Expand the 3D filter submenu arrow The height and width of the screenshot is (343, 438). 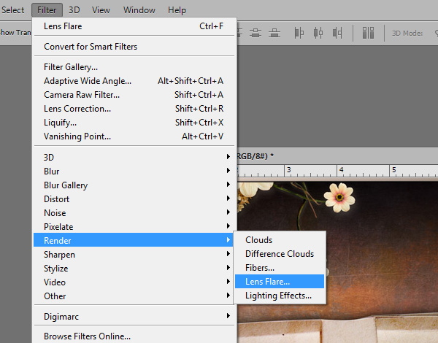tap(228, 157)
